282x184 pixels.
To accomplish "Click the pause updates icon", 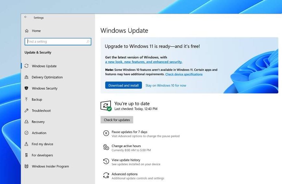I will point(106,133).
